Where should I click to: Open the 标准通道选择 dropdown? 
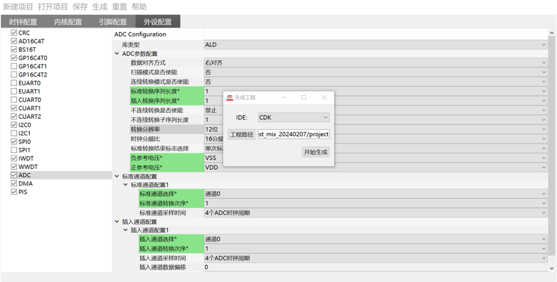pyautogui.click(x=376, y=194)
